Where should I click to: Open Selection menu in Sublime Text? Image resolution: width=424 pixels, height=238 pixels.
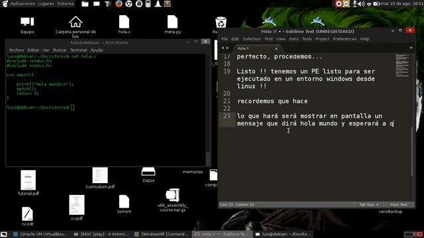click(252, 39)
